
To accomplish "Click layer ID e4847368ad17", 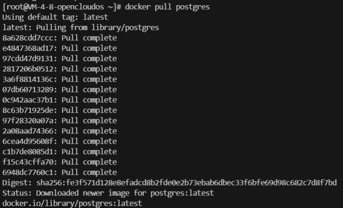I will pyautogui.click(x=30, y=48).
